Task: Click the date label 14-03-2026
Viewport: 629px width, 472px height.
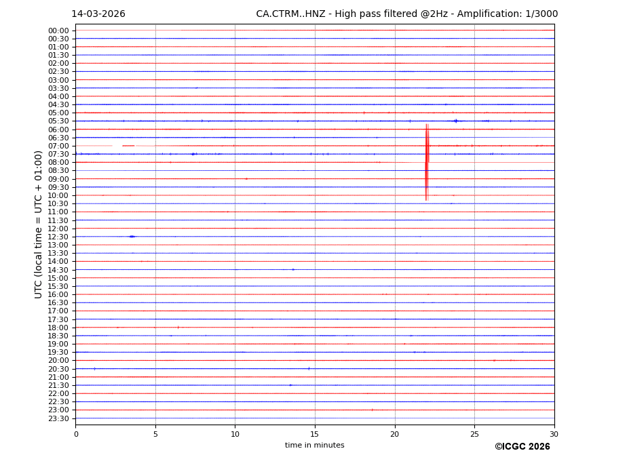Action: [98, 14]
